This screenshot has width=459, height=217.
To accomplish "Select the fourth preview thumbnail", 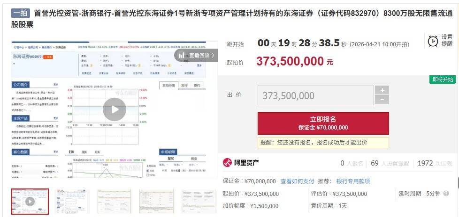I will (x=156, y=201).
